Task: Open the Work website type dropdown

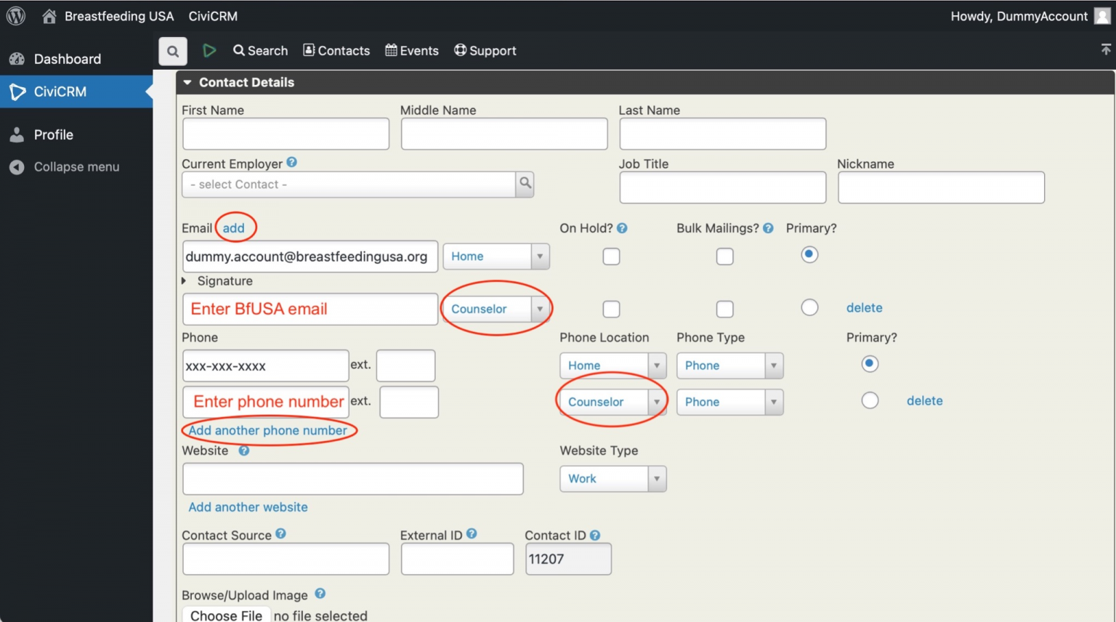Action: pyautogui.click(x=612, y=479)
